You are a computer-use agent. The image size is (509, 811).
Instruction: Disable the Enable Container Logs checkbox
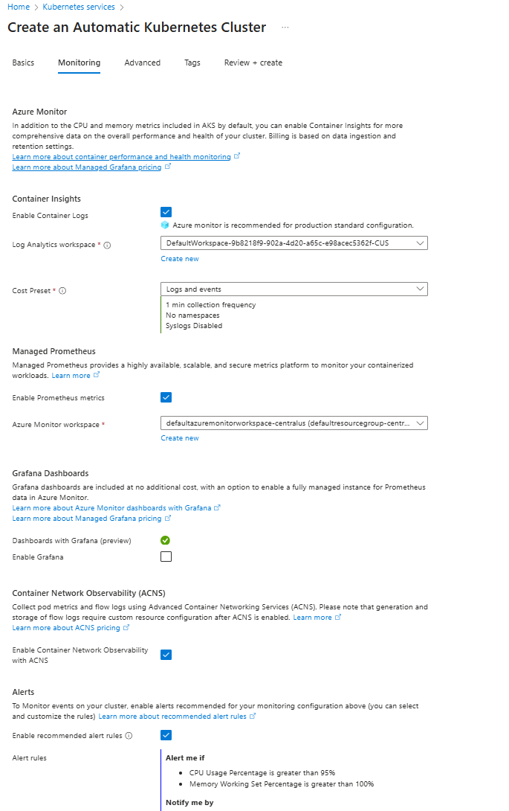pyautogui.click(x=166, y=211)
